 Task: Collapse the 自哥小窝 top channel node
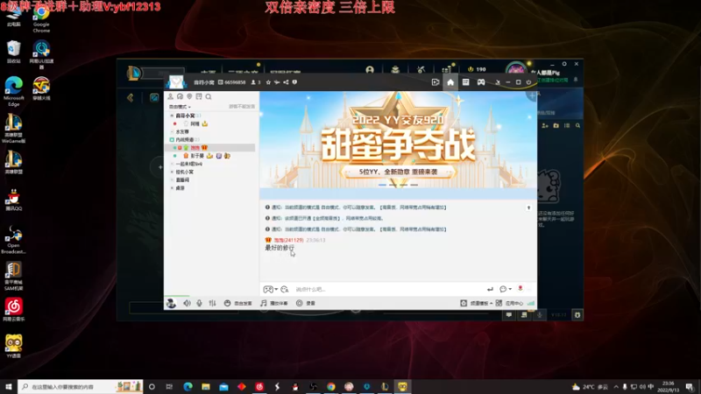point(172,116)
